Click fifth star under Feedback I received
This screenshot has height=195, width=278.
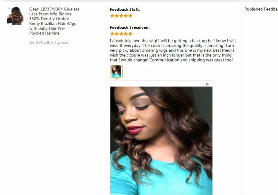click(x=130, y=34)
